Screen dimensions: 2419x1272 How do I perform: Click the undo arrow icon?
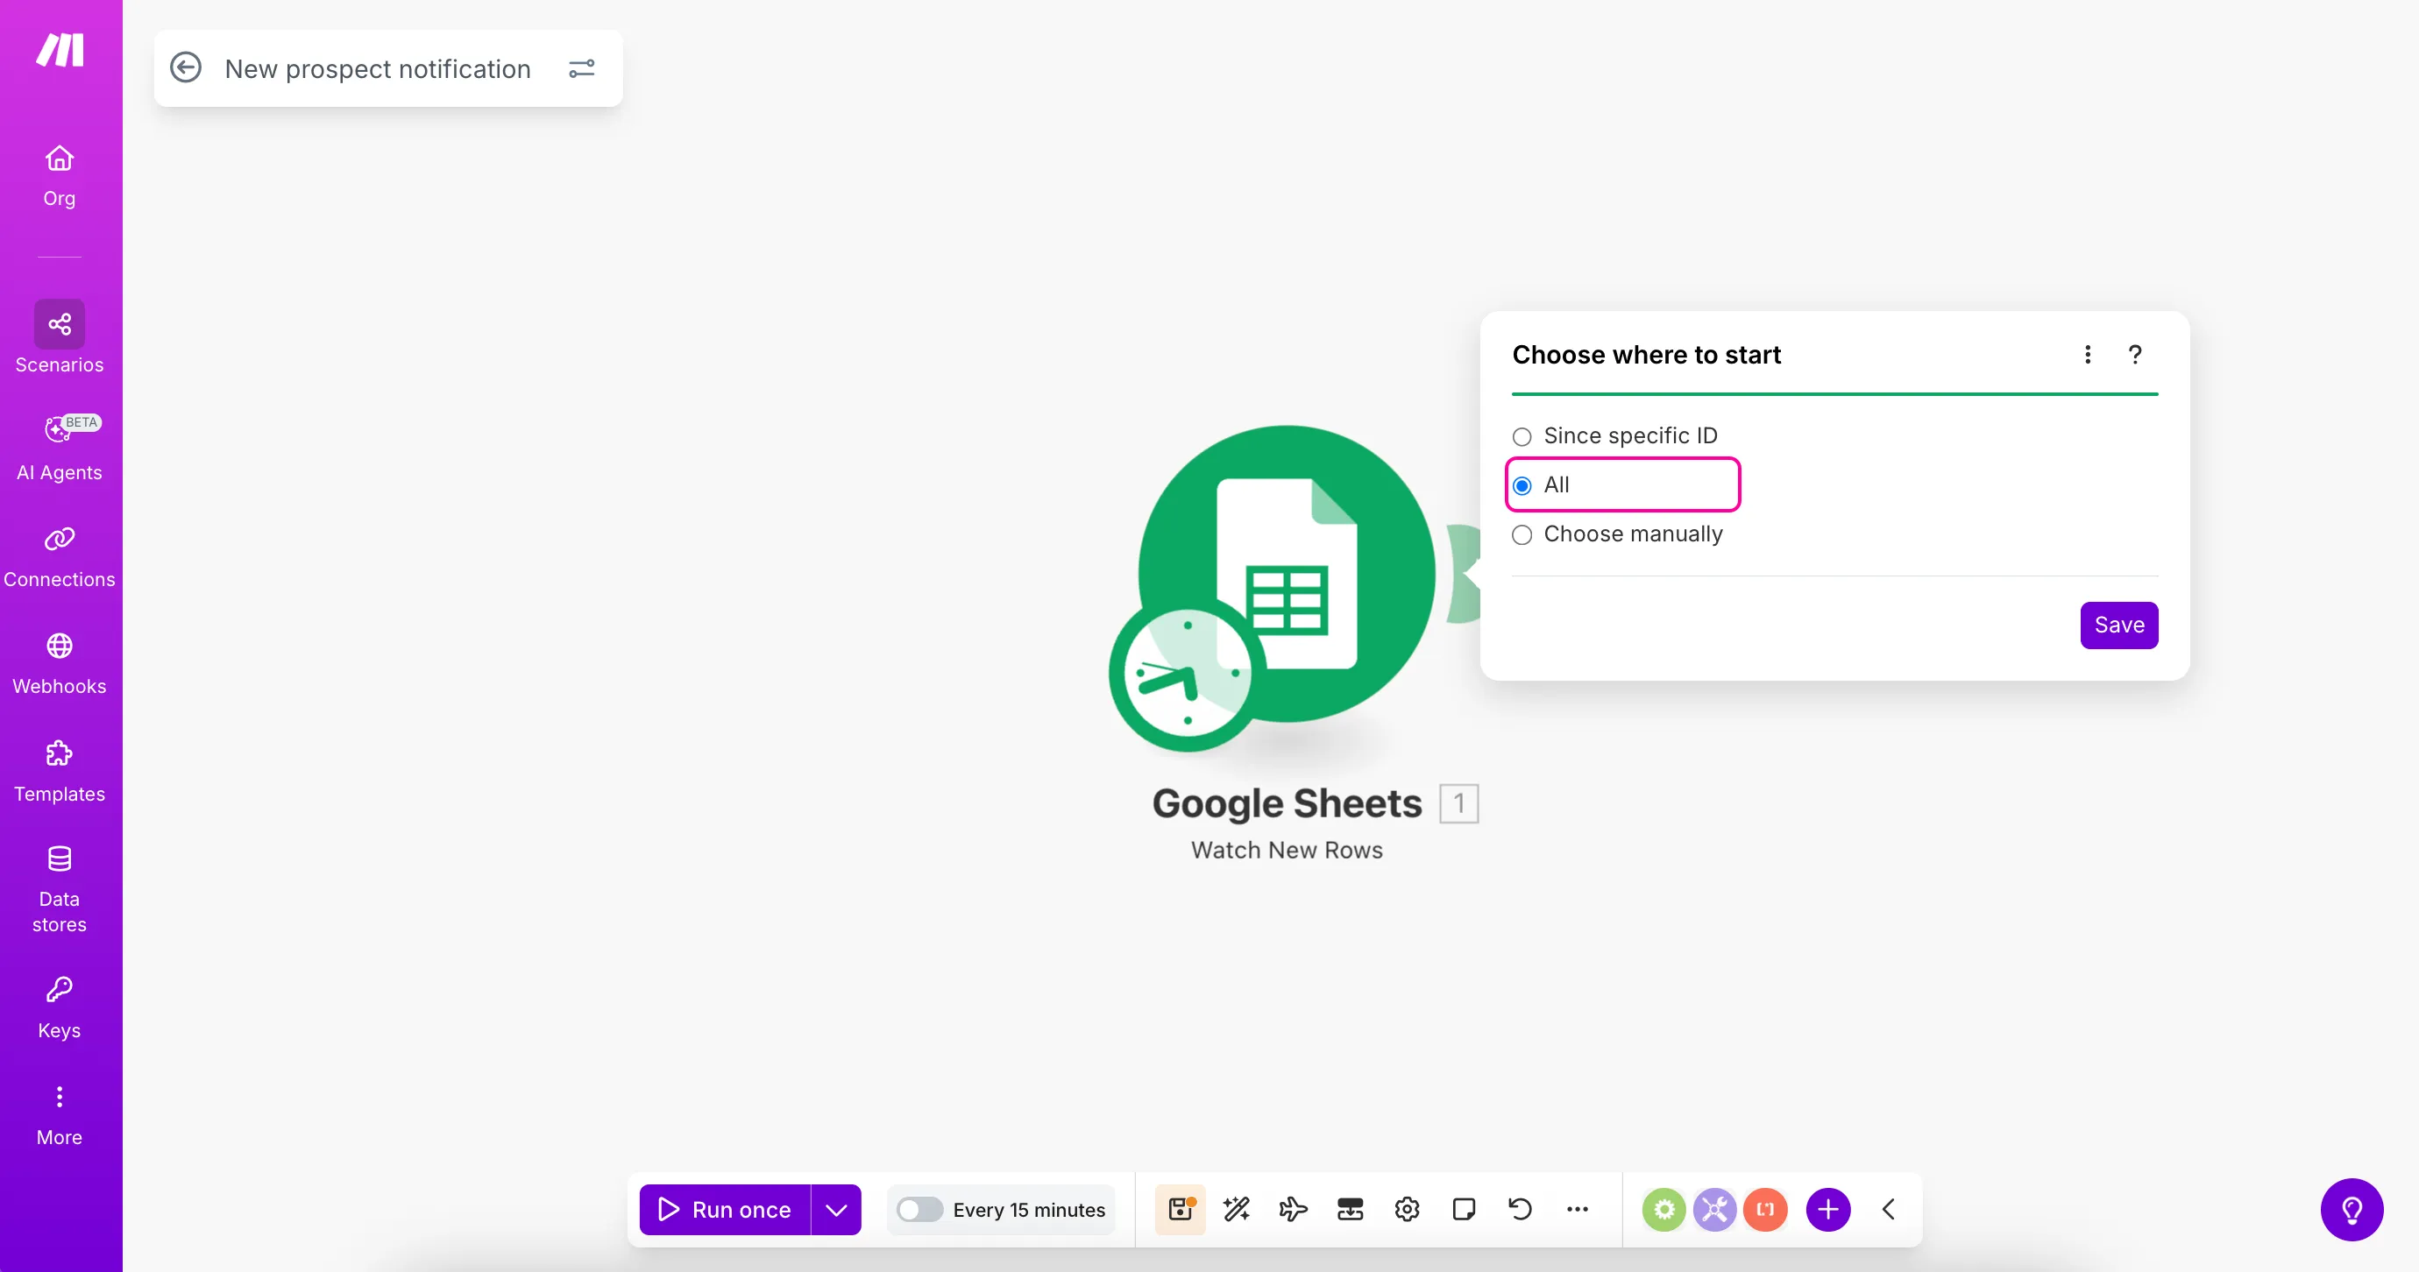pos(1521,1210)
